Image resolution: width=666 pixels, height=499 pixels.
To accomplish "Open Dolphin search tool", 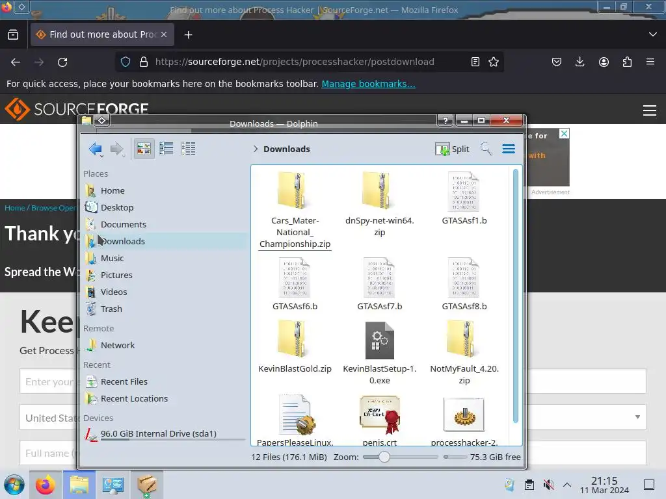I will (x=486, y=149).
